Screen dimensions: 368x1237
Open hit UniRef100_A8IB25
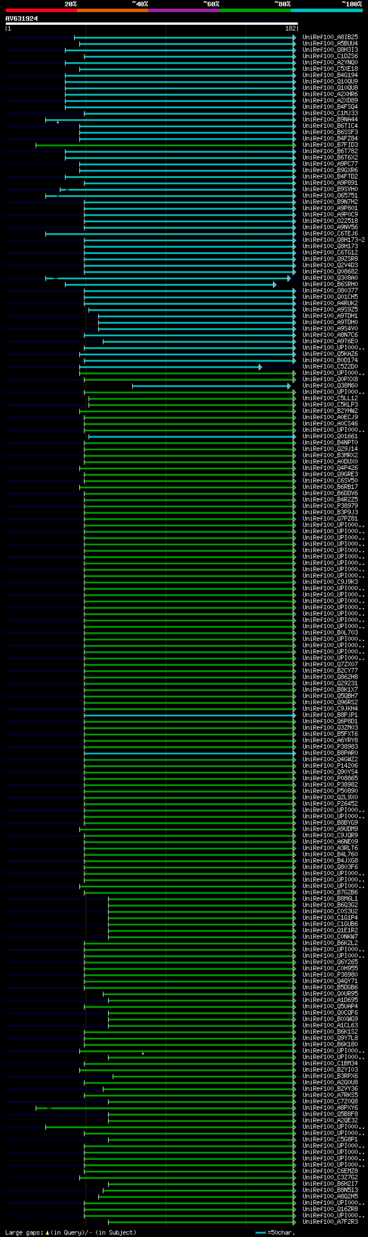pyautogui.click(x=330, y=37)
